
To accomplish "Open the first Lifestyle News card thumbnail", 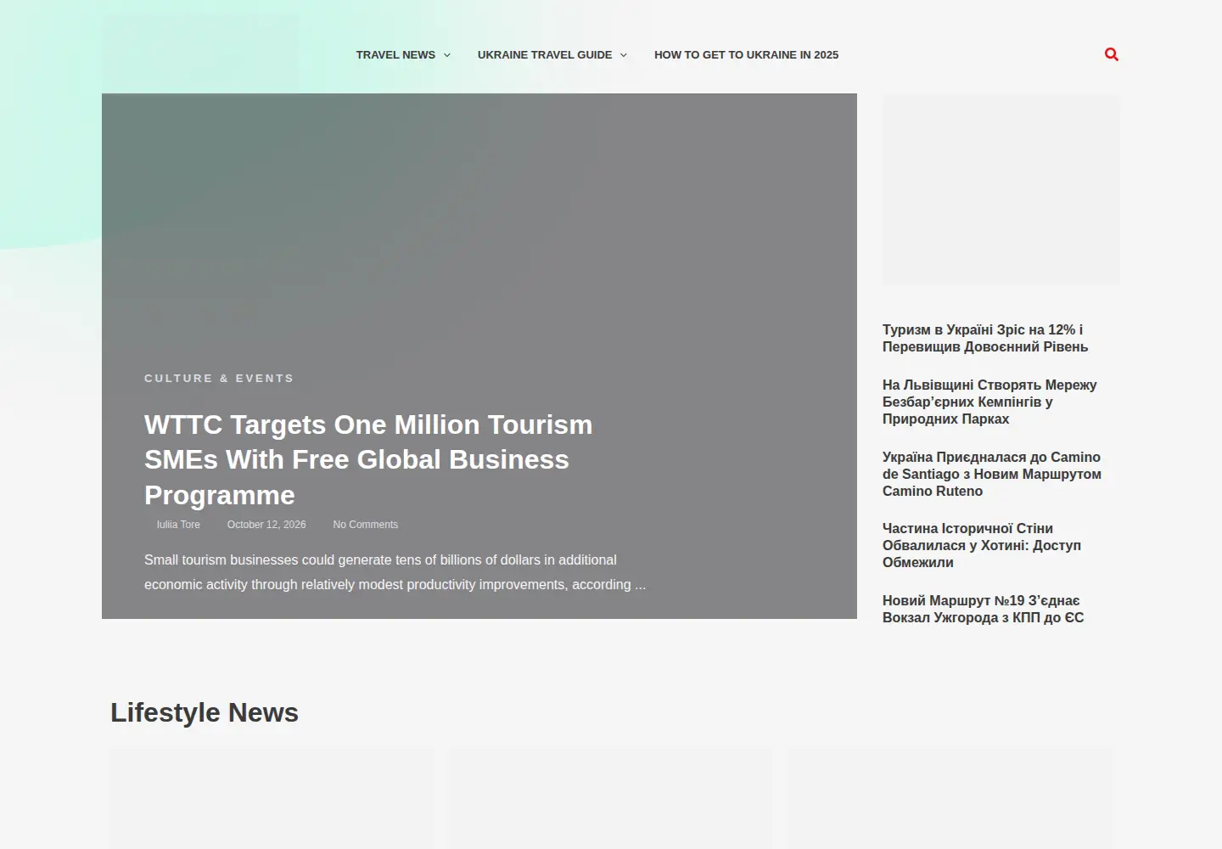I will [x=272, y=798].
